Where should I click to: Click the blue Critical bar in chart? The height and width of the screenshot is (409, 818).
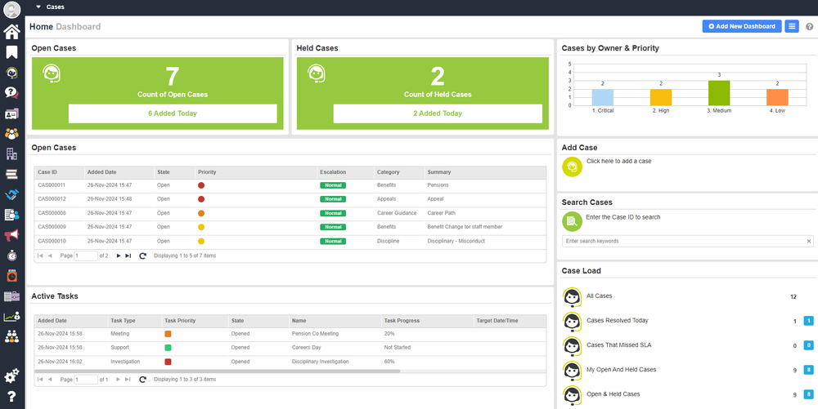603,97
